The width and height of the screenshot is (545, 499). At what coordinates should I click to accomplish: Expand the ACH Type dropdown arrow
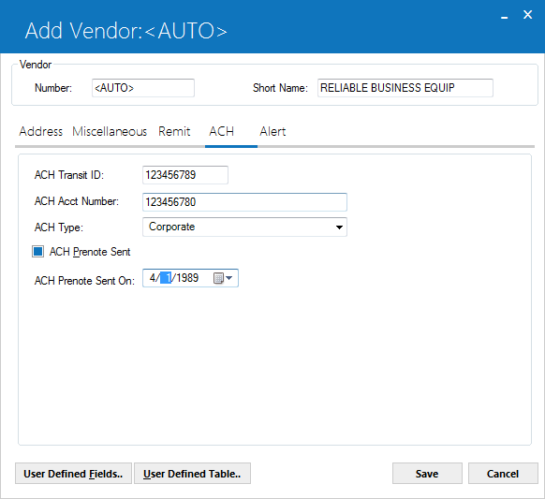point(339,227)
